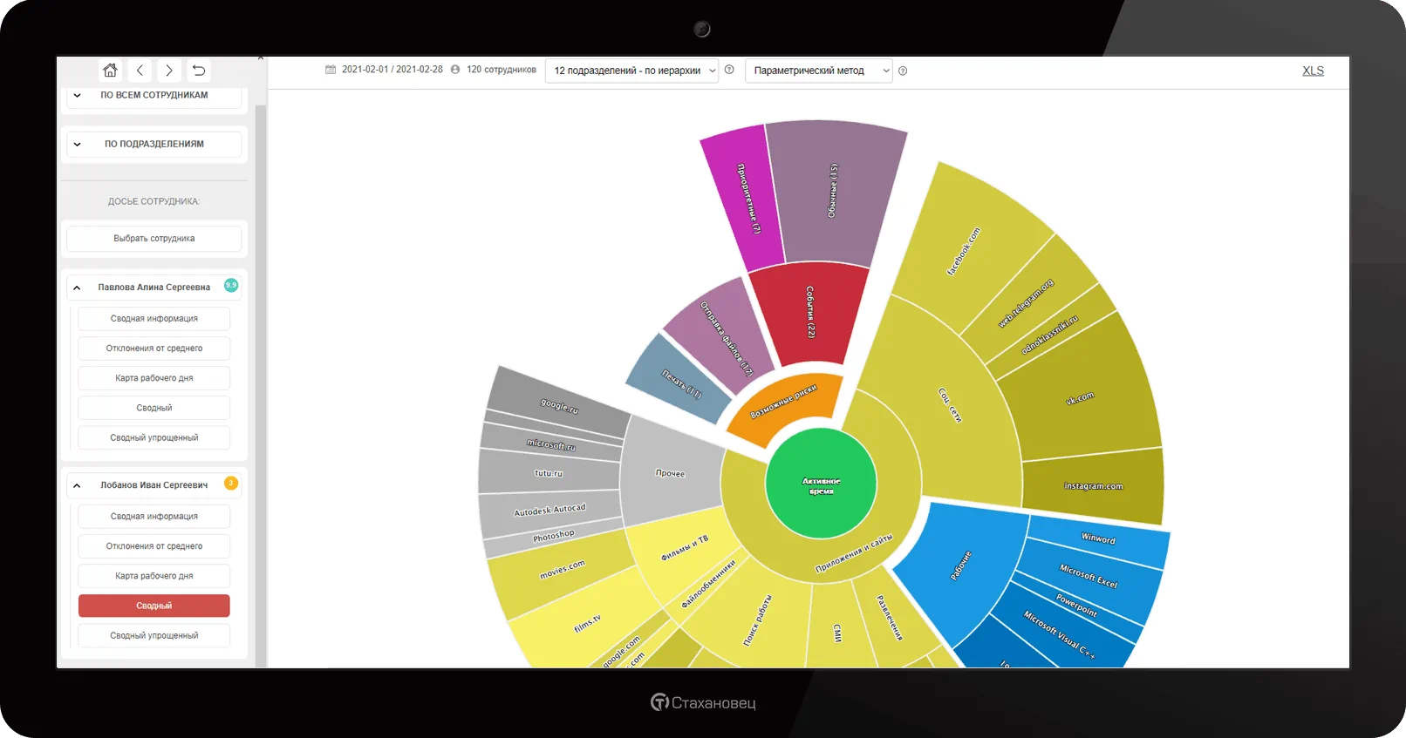This screenshot has height=738, width=1406.
Task: Open Отклонения от среднего for Павлова
Action: [154, 349]
